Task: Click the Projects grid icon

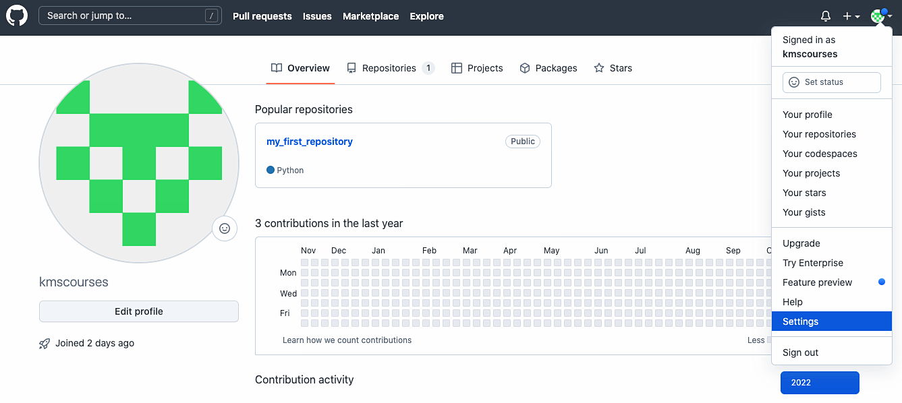Action: [457, 67]
